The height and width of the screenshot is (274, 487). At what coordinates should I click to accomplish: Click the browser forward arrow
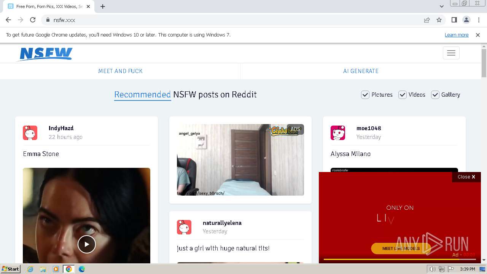click(x=21, y=20)
